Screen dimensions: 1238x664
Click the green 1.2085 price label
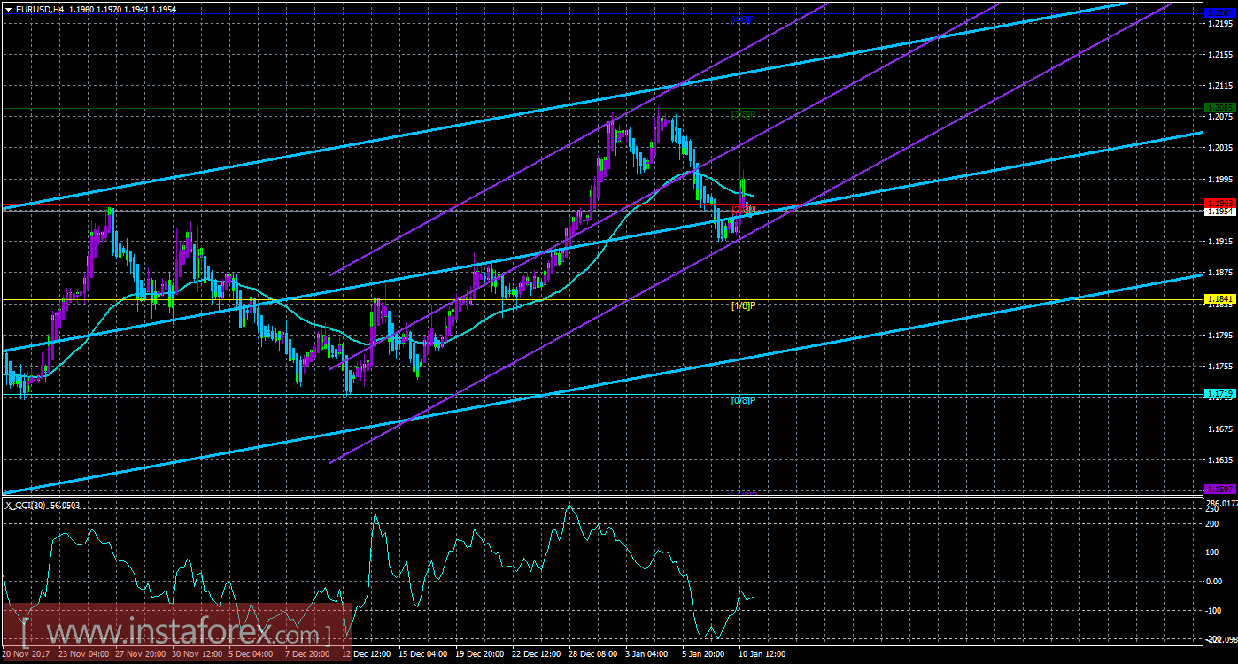pos(1220,108)
